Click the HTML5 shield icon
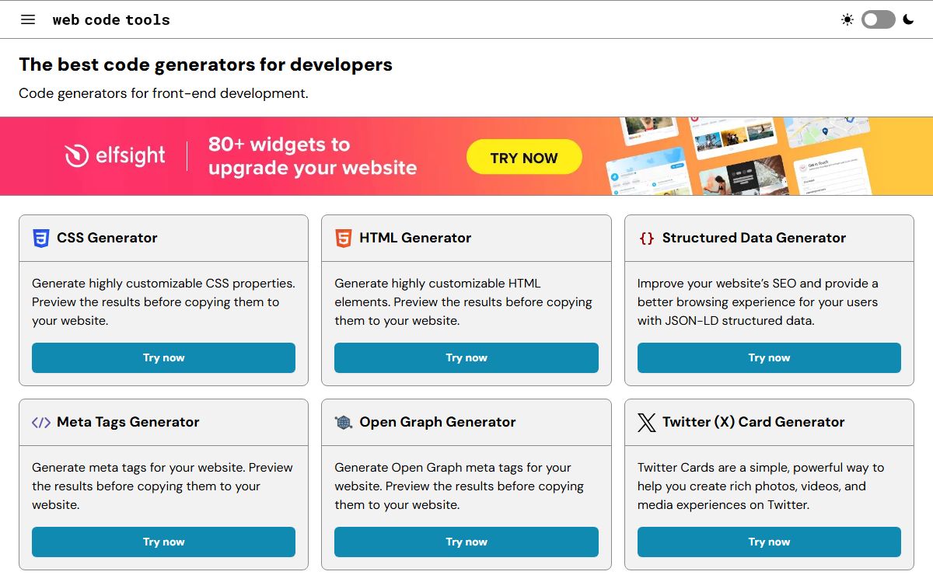 click(343, 239)
